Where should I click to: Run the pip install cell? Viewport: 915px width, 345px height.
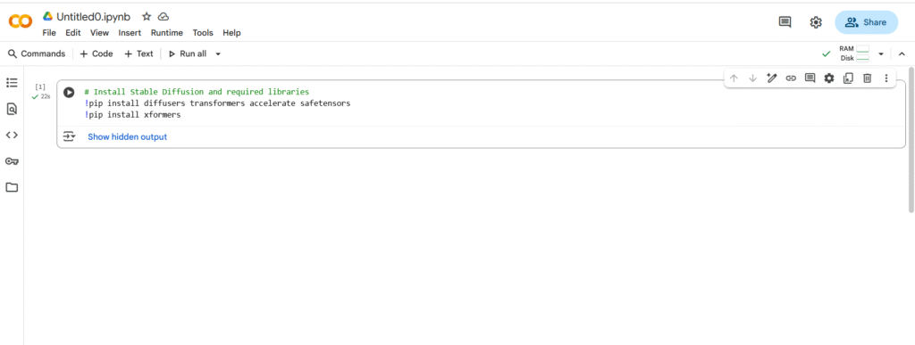click(69, 92)
